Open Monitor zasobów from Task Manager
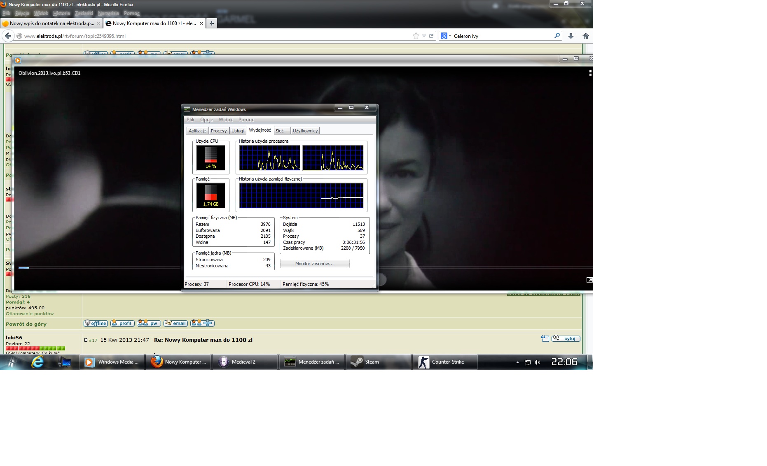Screen dimensions: 767x466 (x=315, y=264)
